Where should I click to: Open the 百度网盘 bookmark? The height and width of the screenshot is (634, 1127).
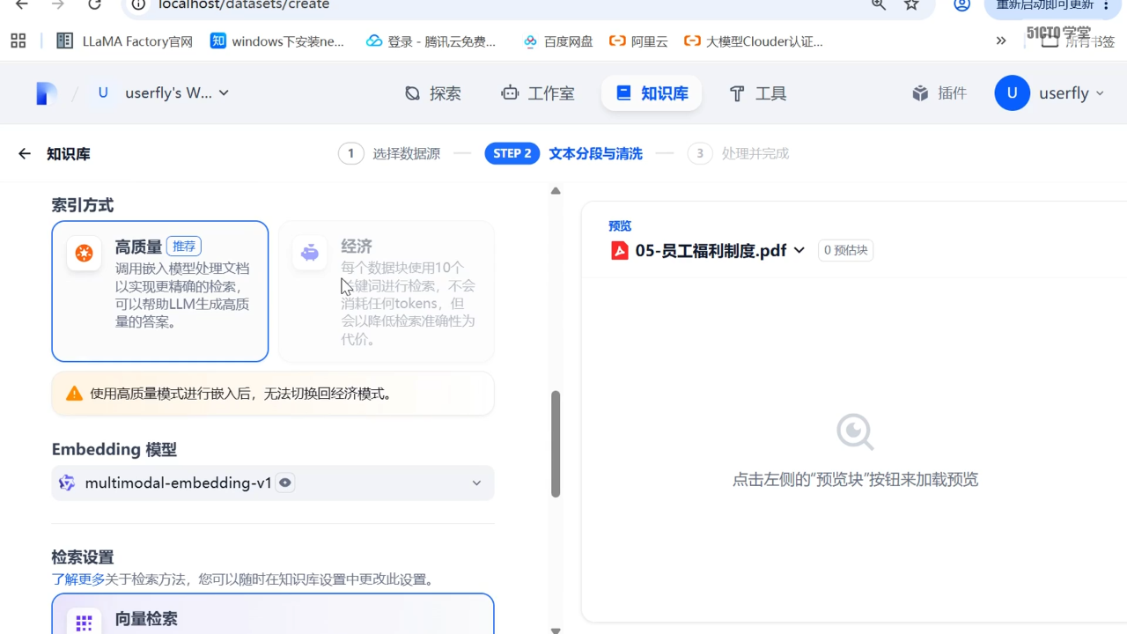coord(558,41)
